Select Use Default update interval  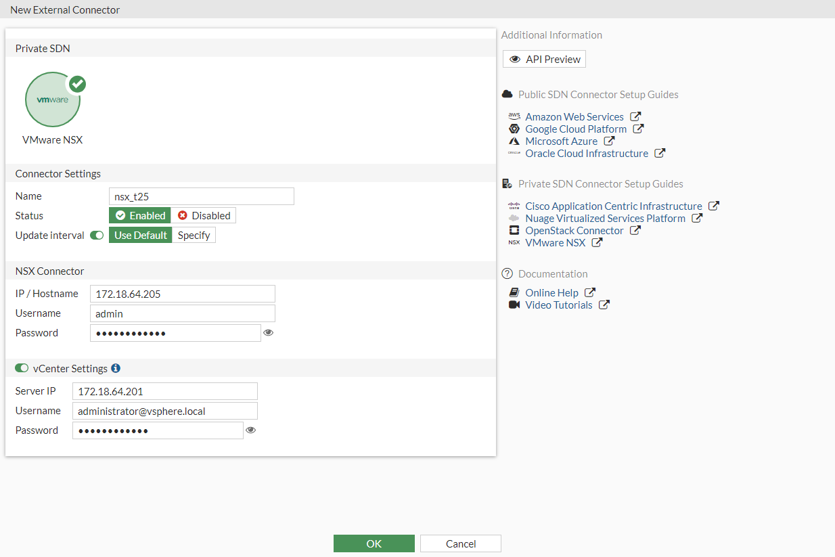(x=140, y=236)
